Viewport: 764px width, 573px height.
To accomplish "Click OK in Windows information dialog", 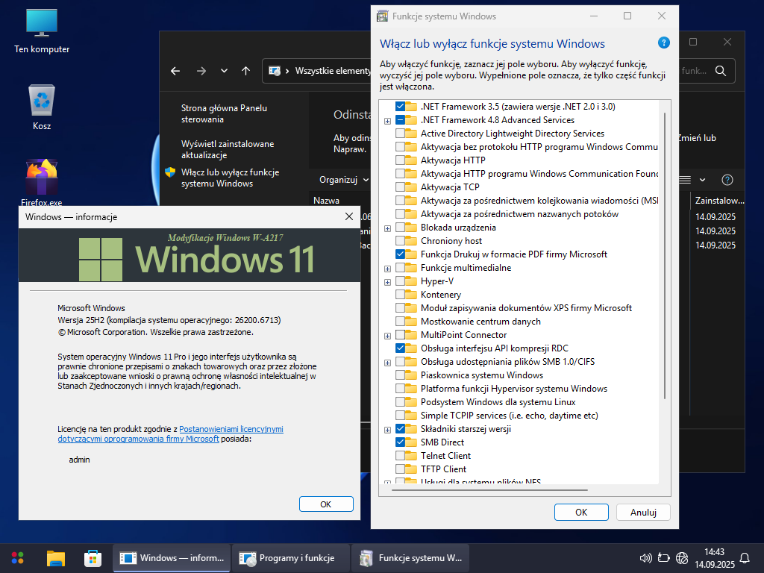I will [x=325, y=504].
